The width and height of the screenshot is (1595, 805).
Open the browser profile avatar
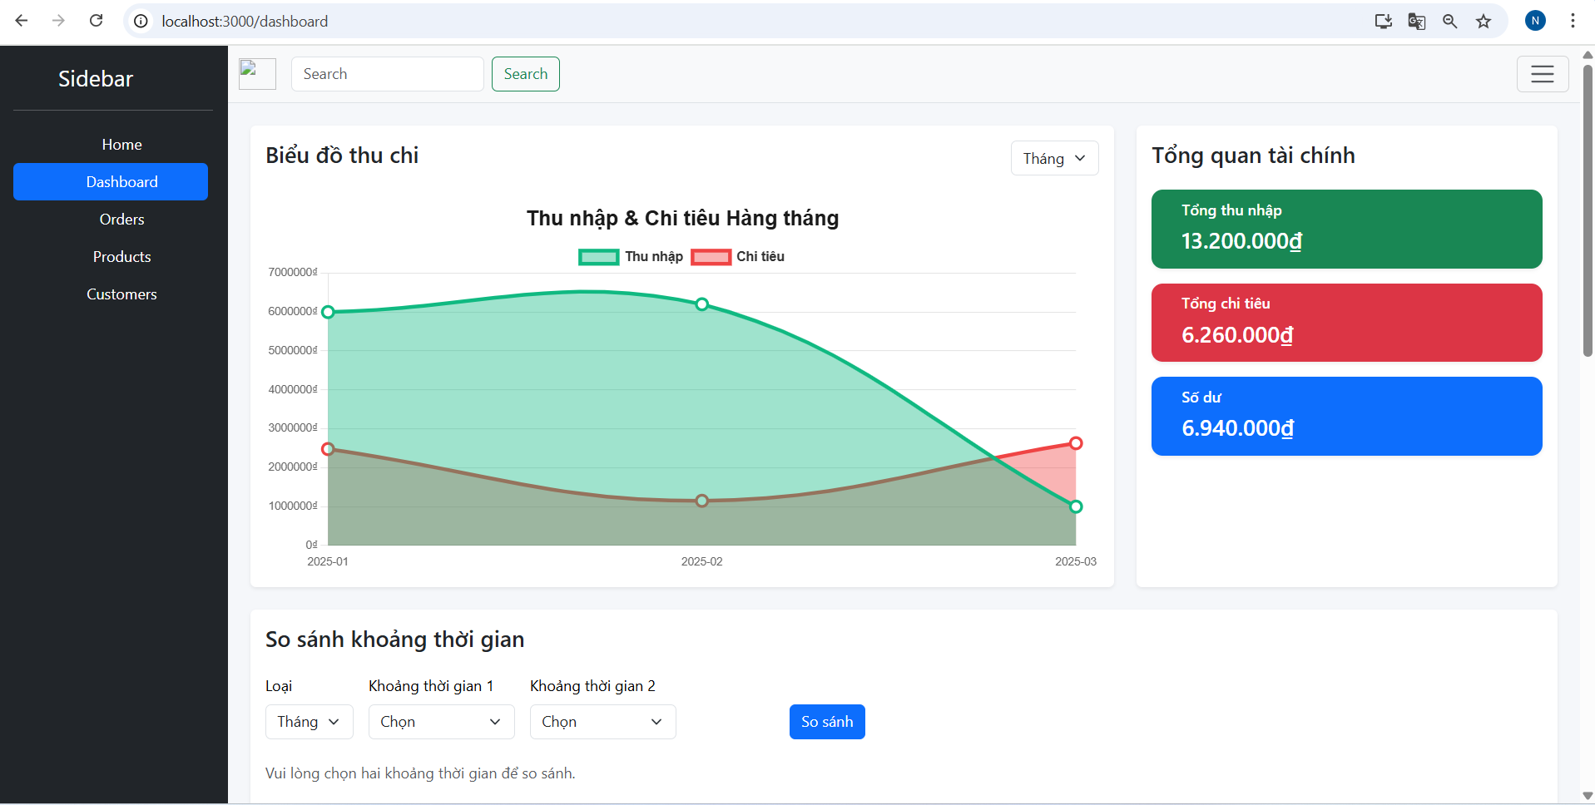(1535, 21)
